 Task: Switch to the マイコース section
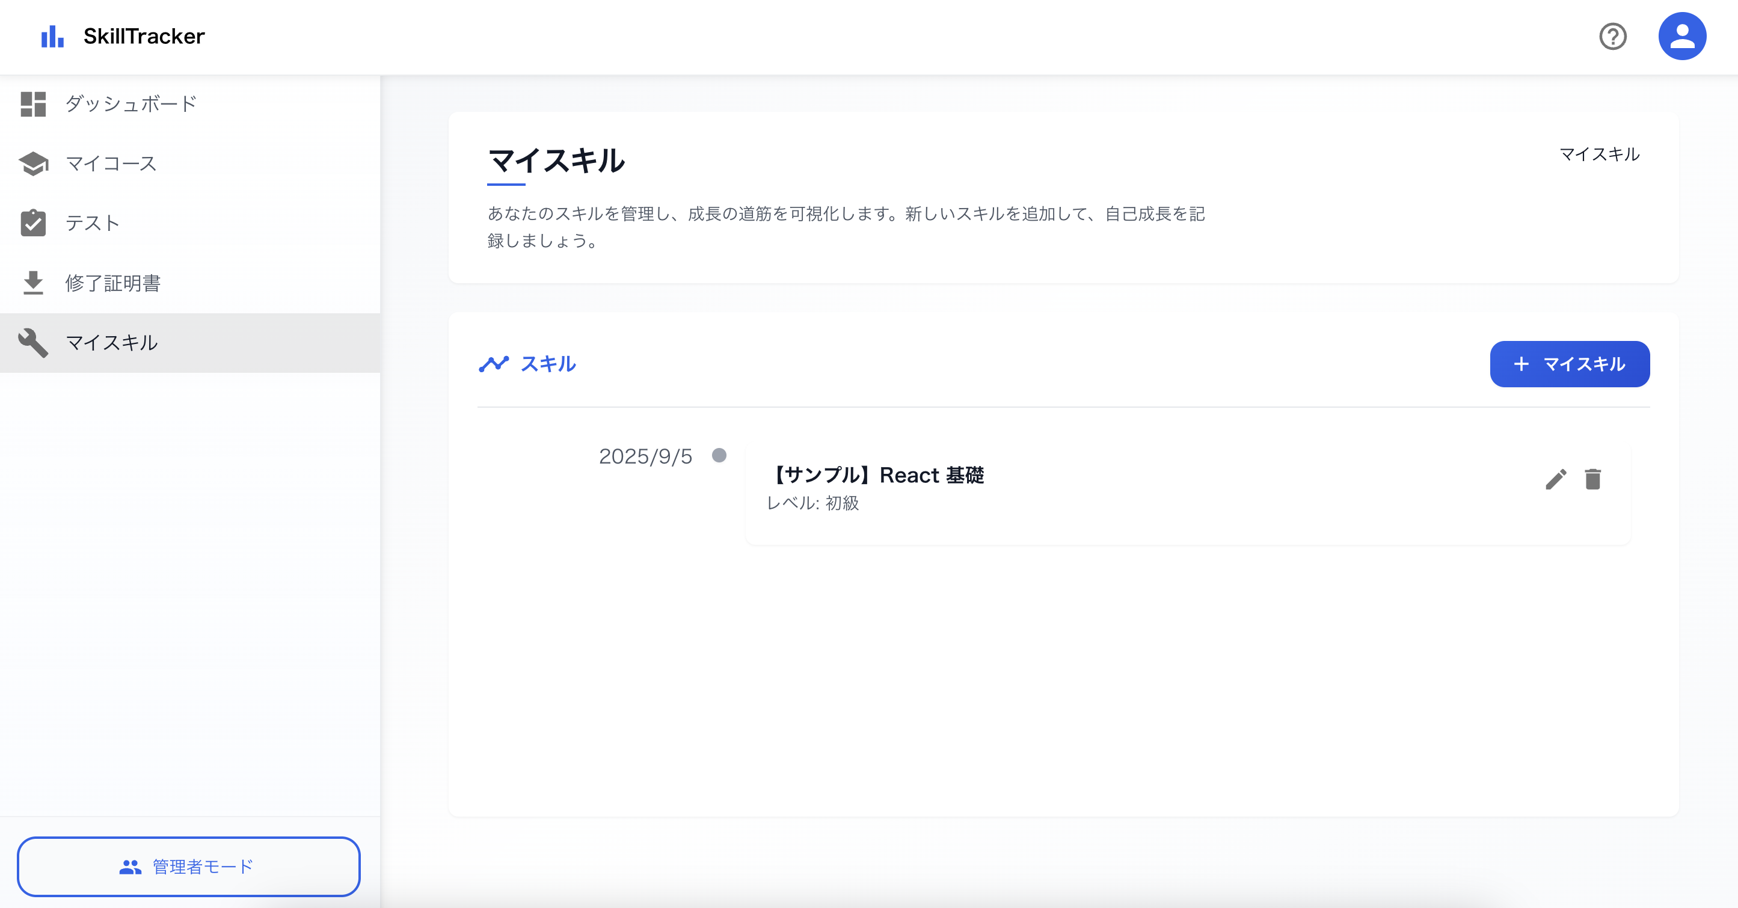pyautogui.click(x=111, y=163)
